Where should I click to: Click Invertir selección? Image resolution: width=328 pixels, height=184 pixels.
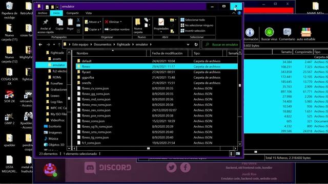tap(193, 31)
